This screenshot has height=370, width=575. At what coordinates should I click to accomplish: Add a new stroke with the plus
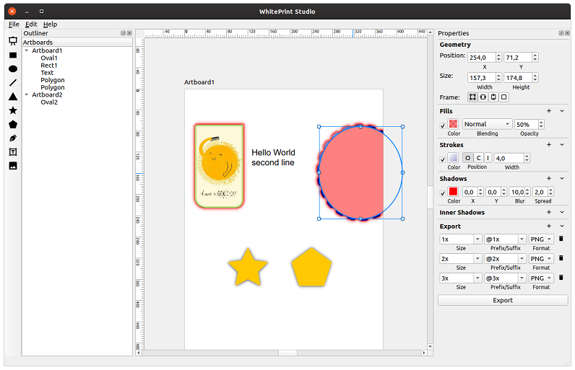(549, 144)
